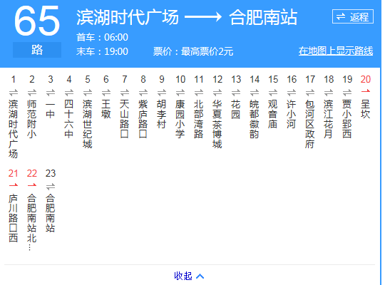Click red one-way arrow under stop 20
The width and height of the screenshot is (385, 285).
(x=366, y=91)
